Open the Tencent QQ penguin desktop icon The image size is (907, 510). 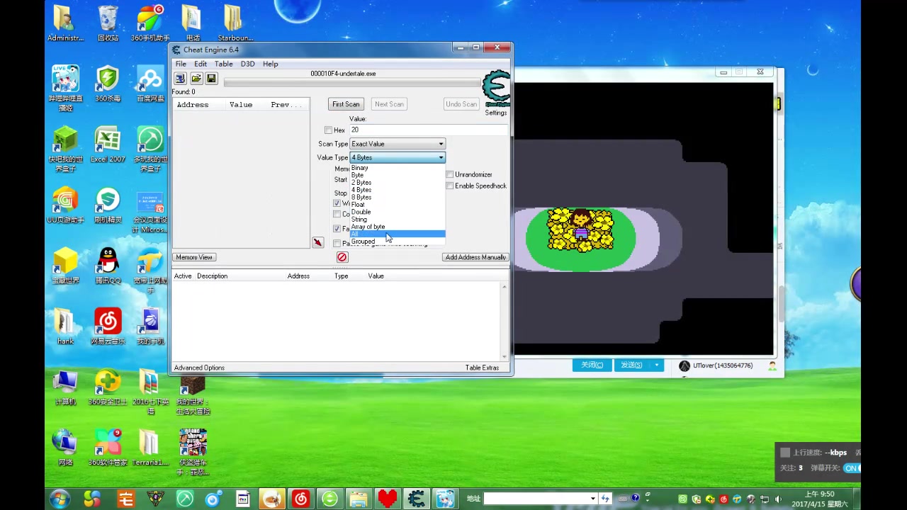tap(108, 266)
